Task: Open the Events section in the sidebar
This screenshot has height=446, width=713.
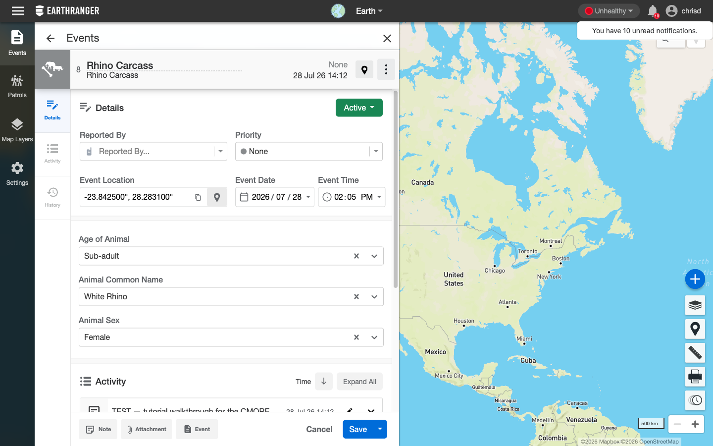Action: (x=17, y=44)
